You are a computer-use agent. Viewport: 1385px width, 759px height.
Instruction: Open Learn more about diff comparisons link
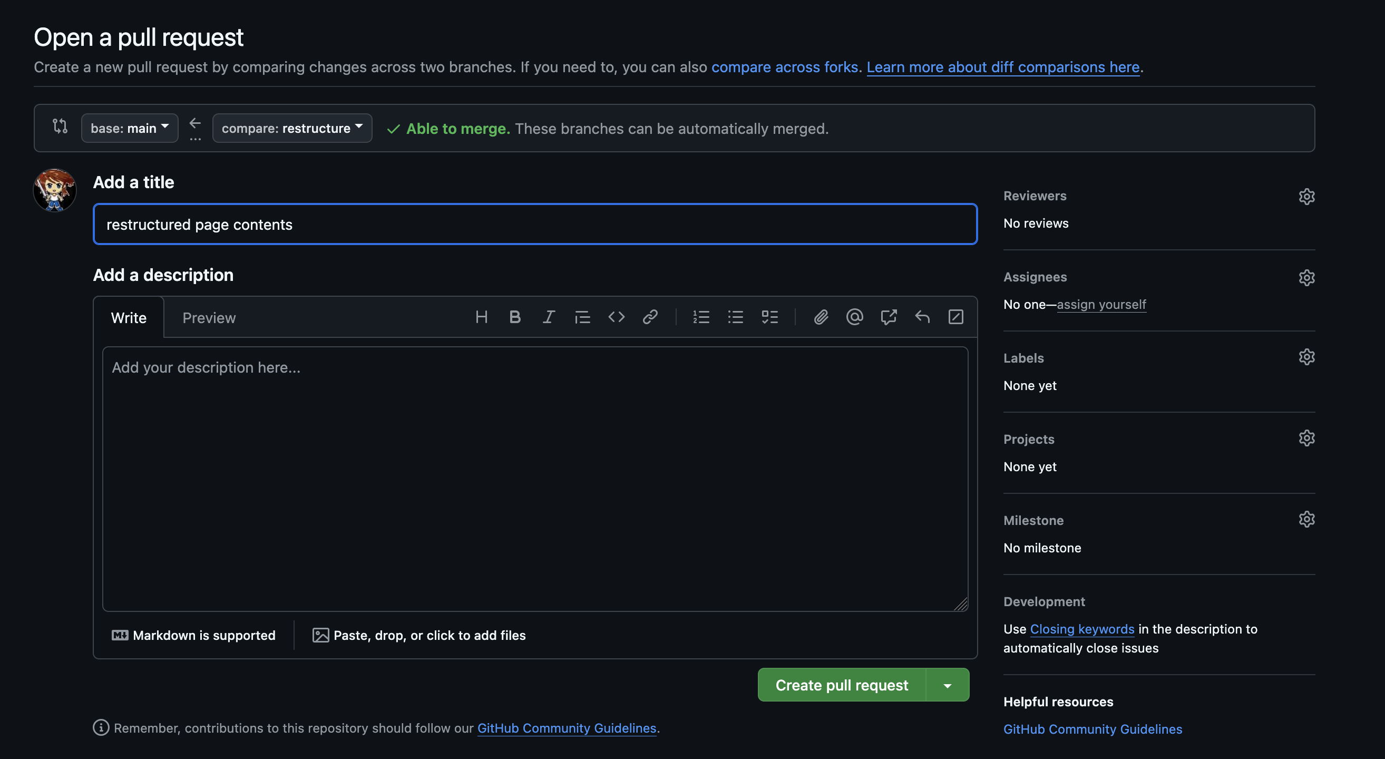[x=1003, y=66]
